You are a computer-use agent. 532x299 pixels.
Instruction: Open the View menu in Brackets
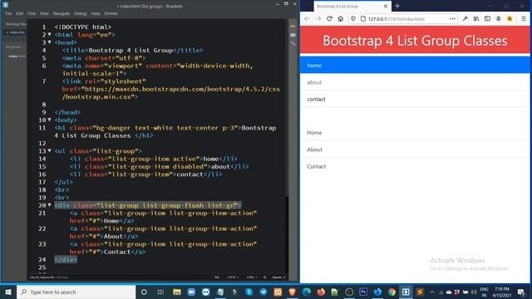click(x=44, y=13)
